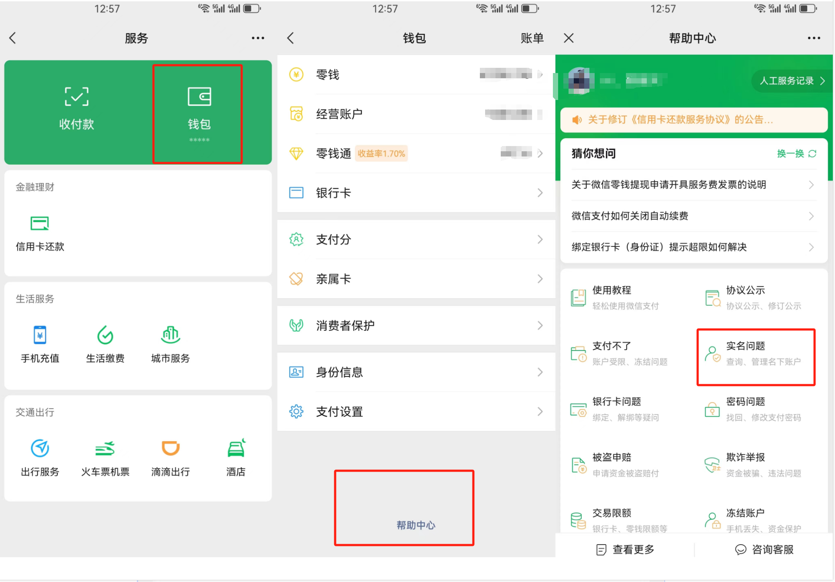The width and height of the screenshot is (835, 582).
Task: Open 经营账户 business account row
Action: [x=416, y=114]
